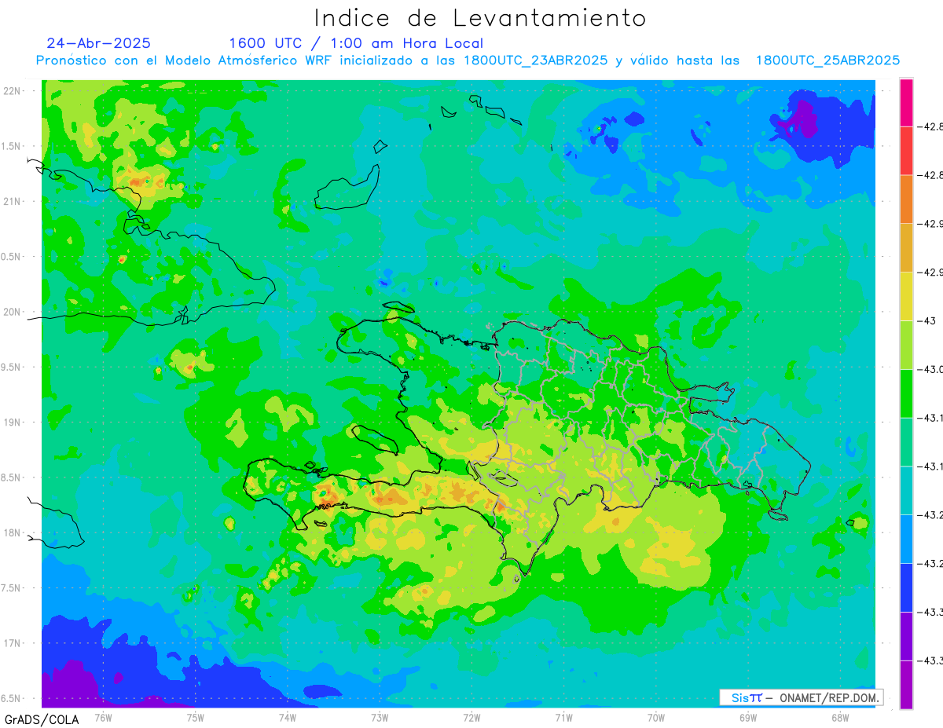Click the '0.5N' latitude label
Viewport: 943px width, 728px height.
click(x=12, y=257)
